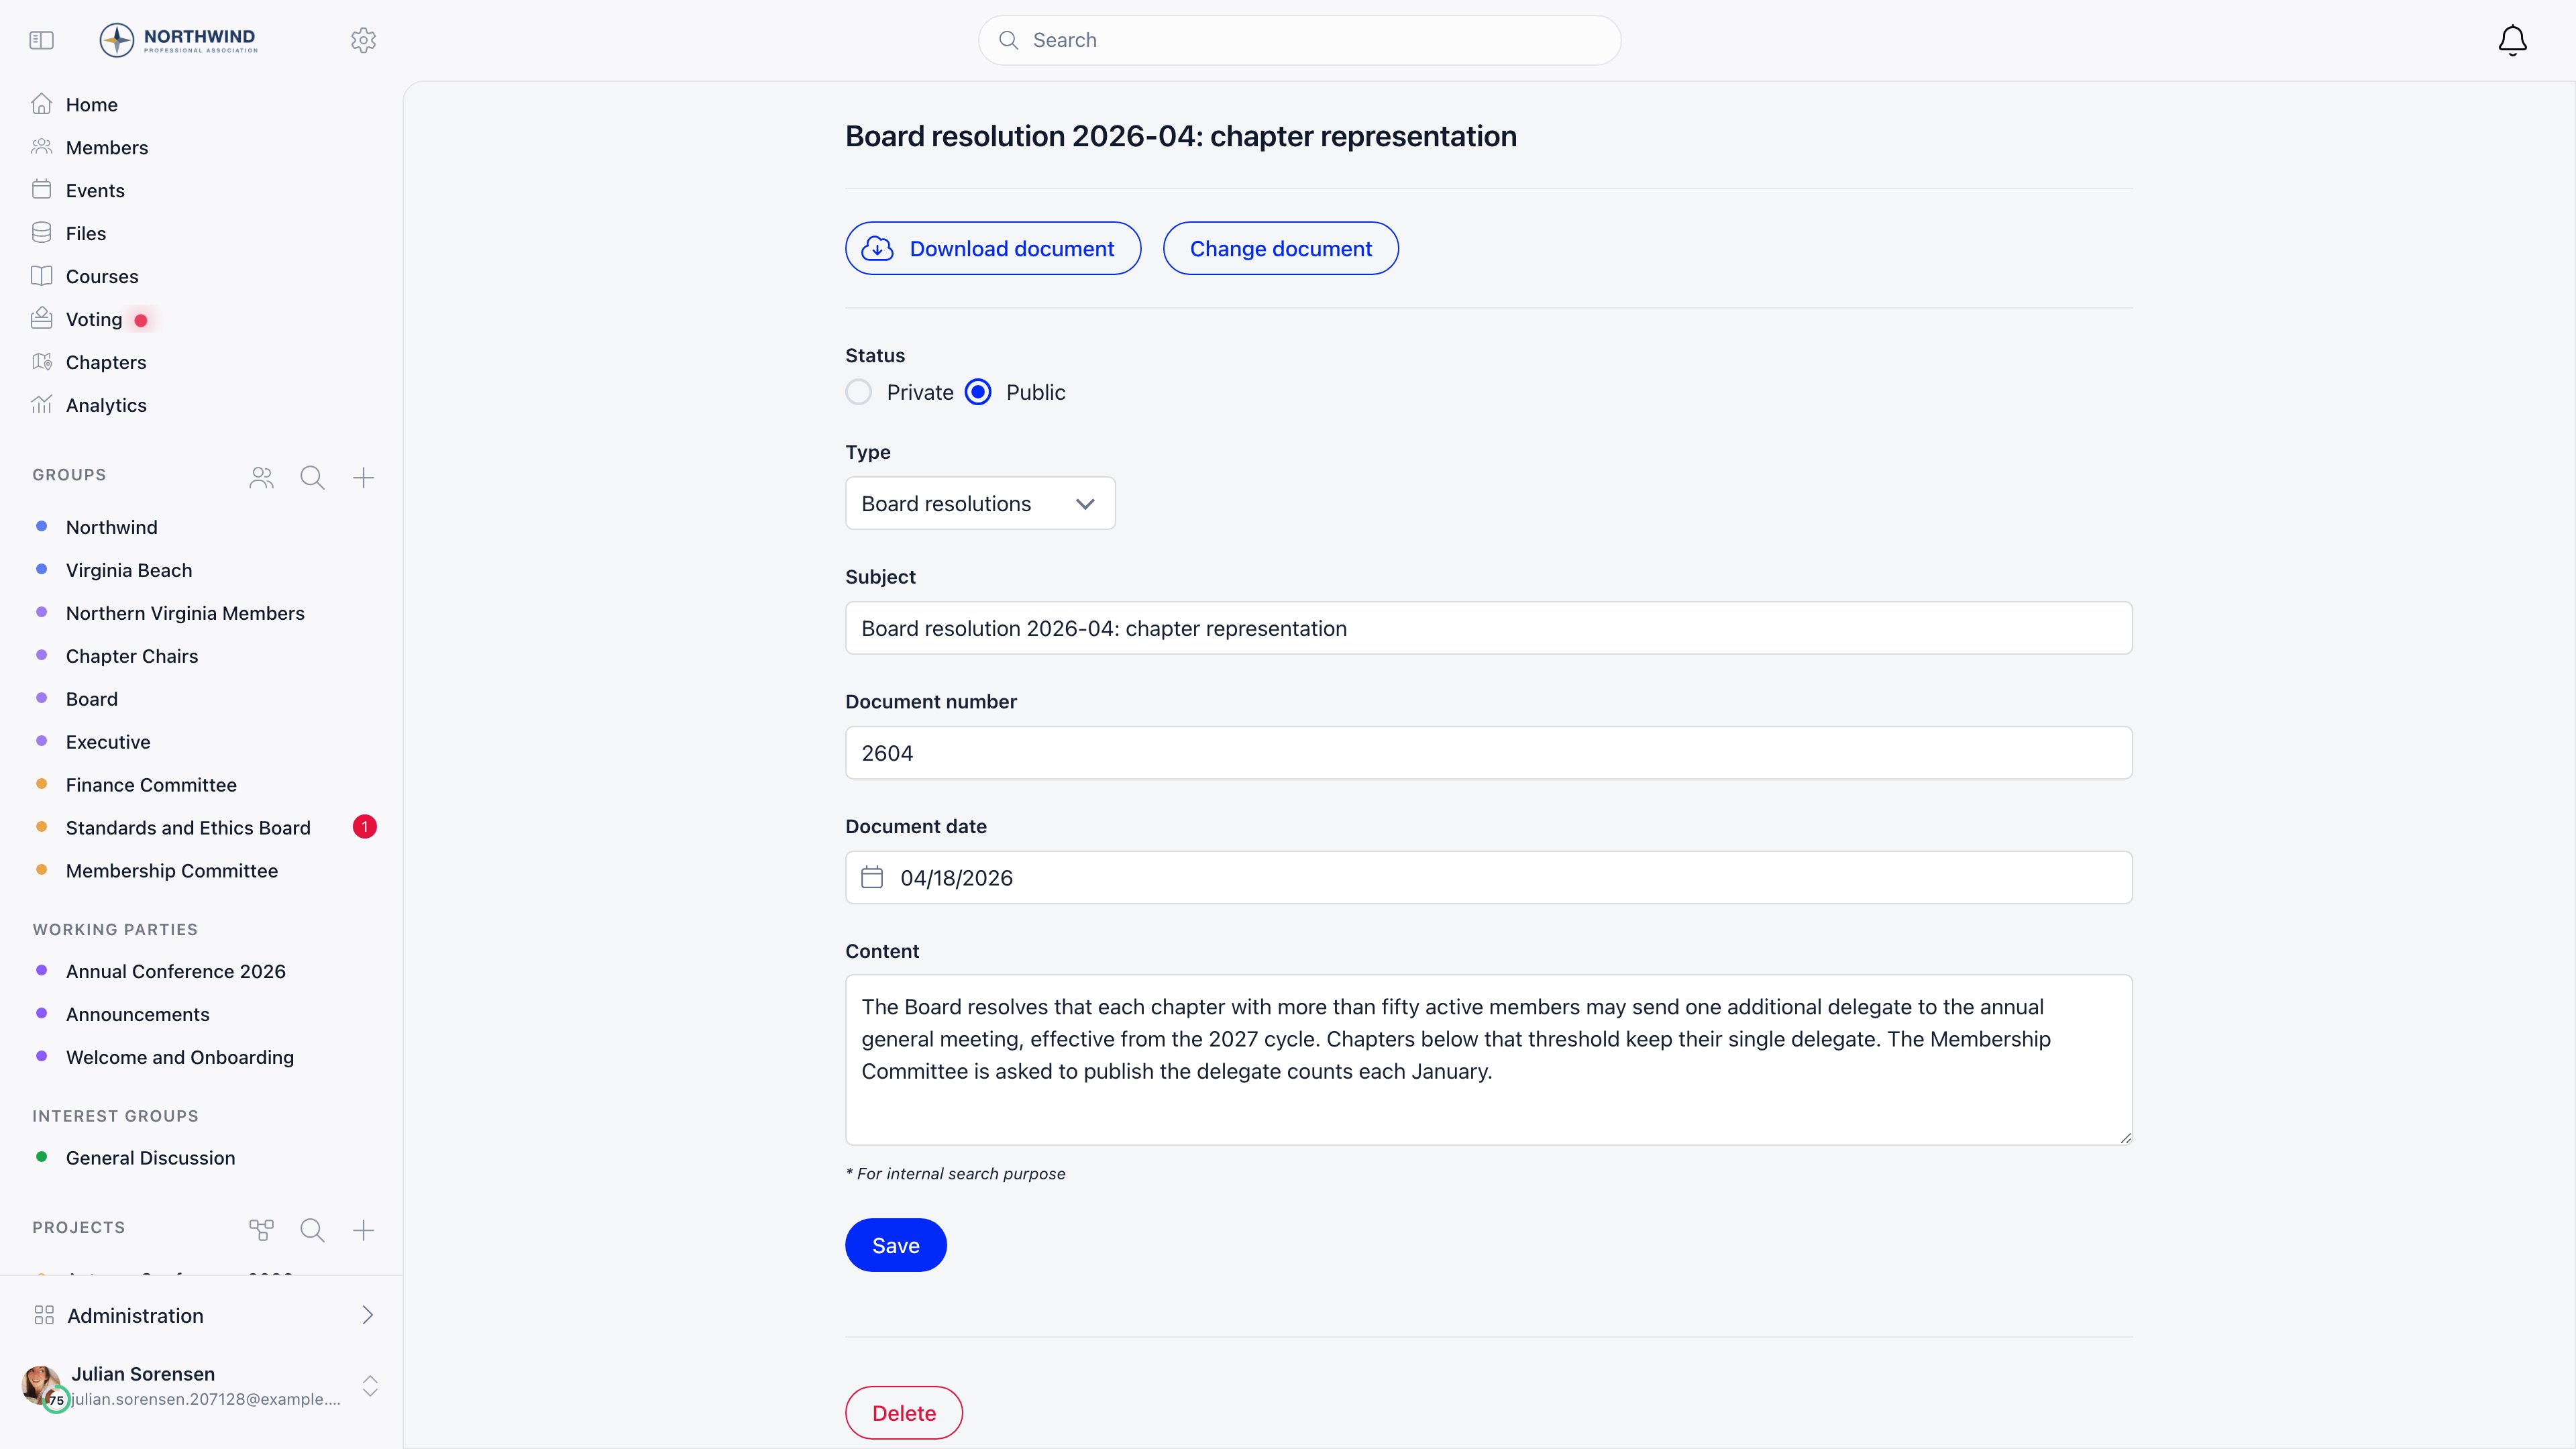Click the Chapters map icon
Image resolution: width=2576 pixels, height=1449 pixels.
pos(41,362)
